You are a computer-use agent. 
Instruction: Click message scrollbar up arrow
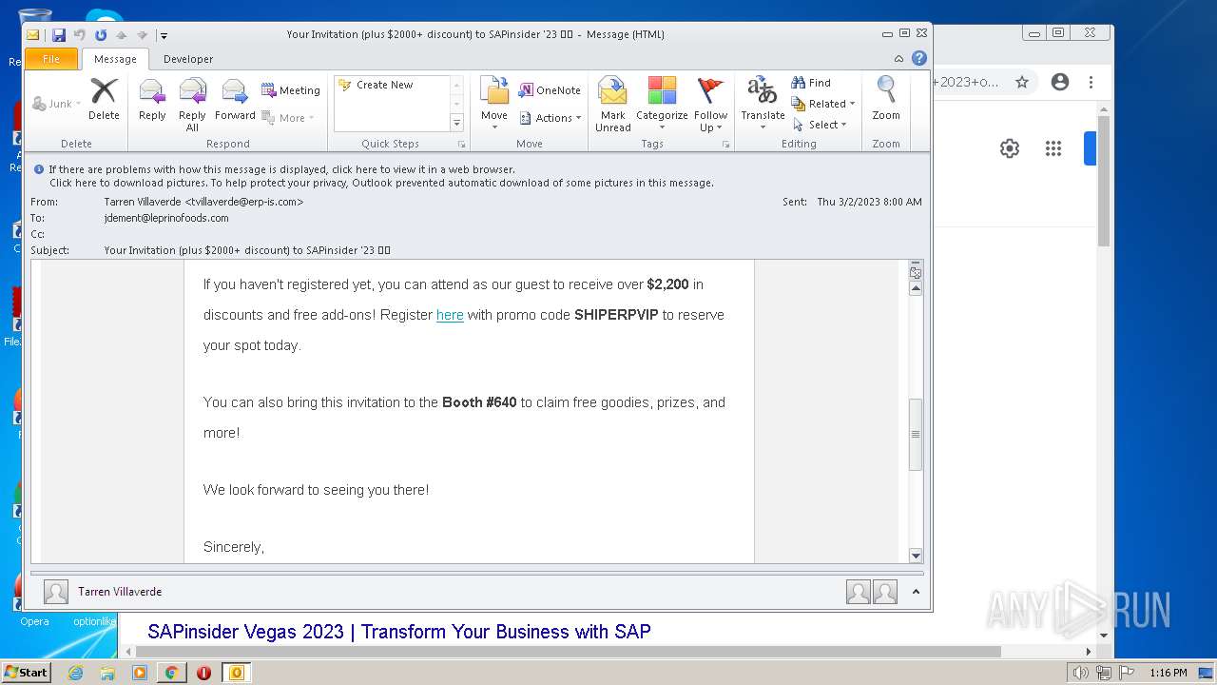click(x=916, y=288)
